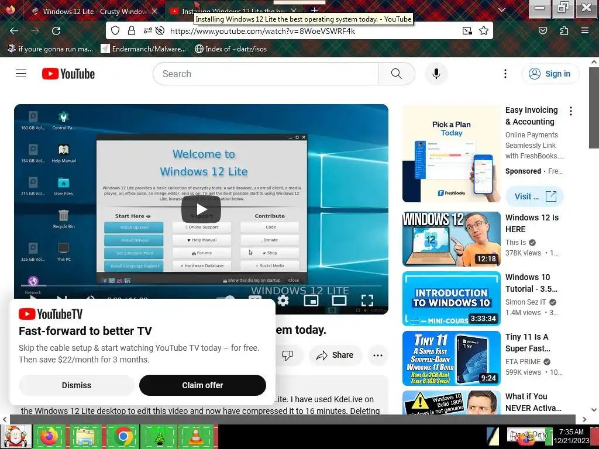Click in the YouTube Search field
The height and width of the screenshot is (449, 599).
[x=266, y=74]
